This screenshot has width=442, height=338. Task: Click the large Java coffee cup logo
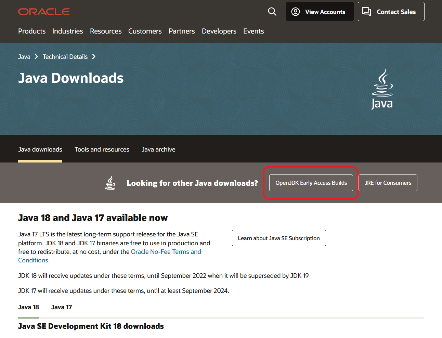pyautogui.click(x=382, y=89)
